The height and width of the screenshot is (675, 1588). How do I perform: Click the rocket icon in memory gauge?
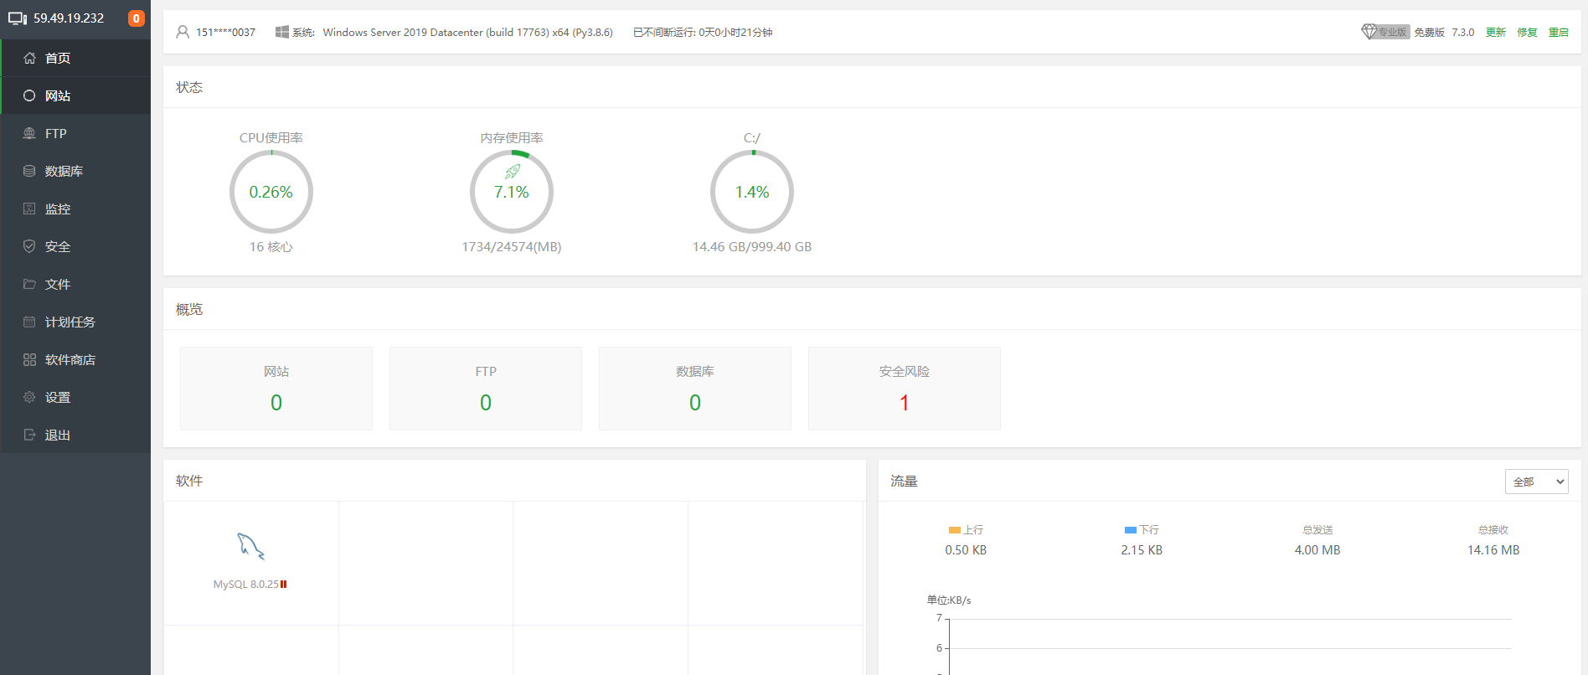[x=513, y=172]
